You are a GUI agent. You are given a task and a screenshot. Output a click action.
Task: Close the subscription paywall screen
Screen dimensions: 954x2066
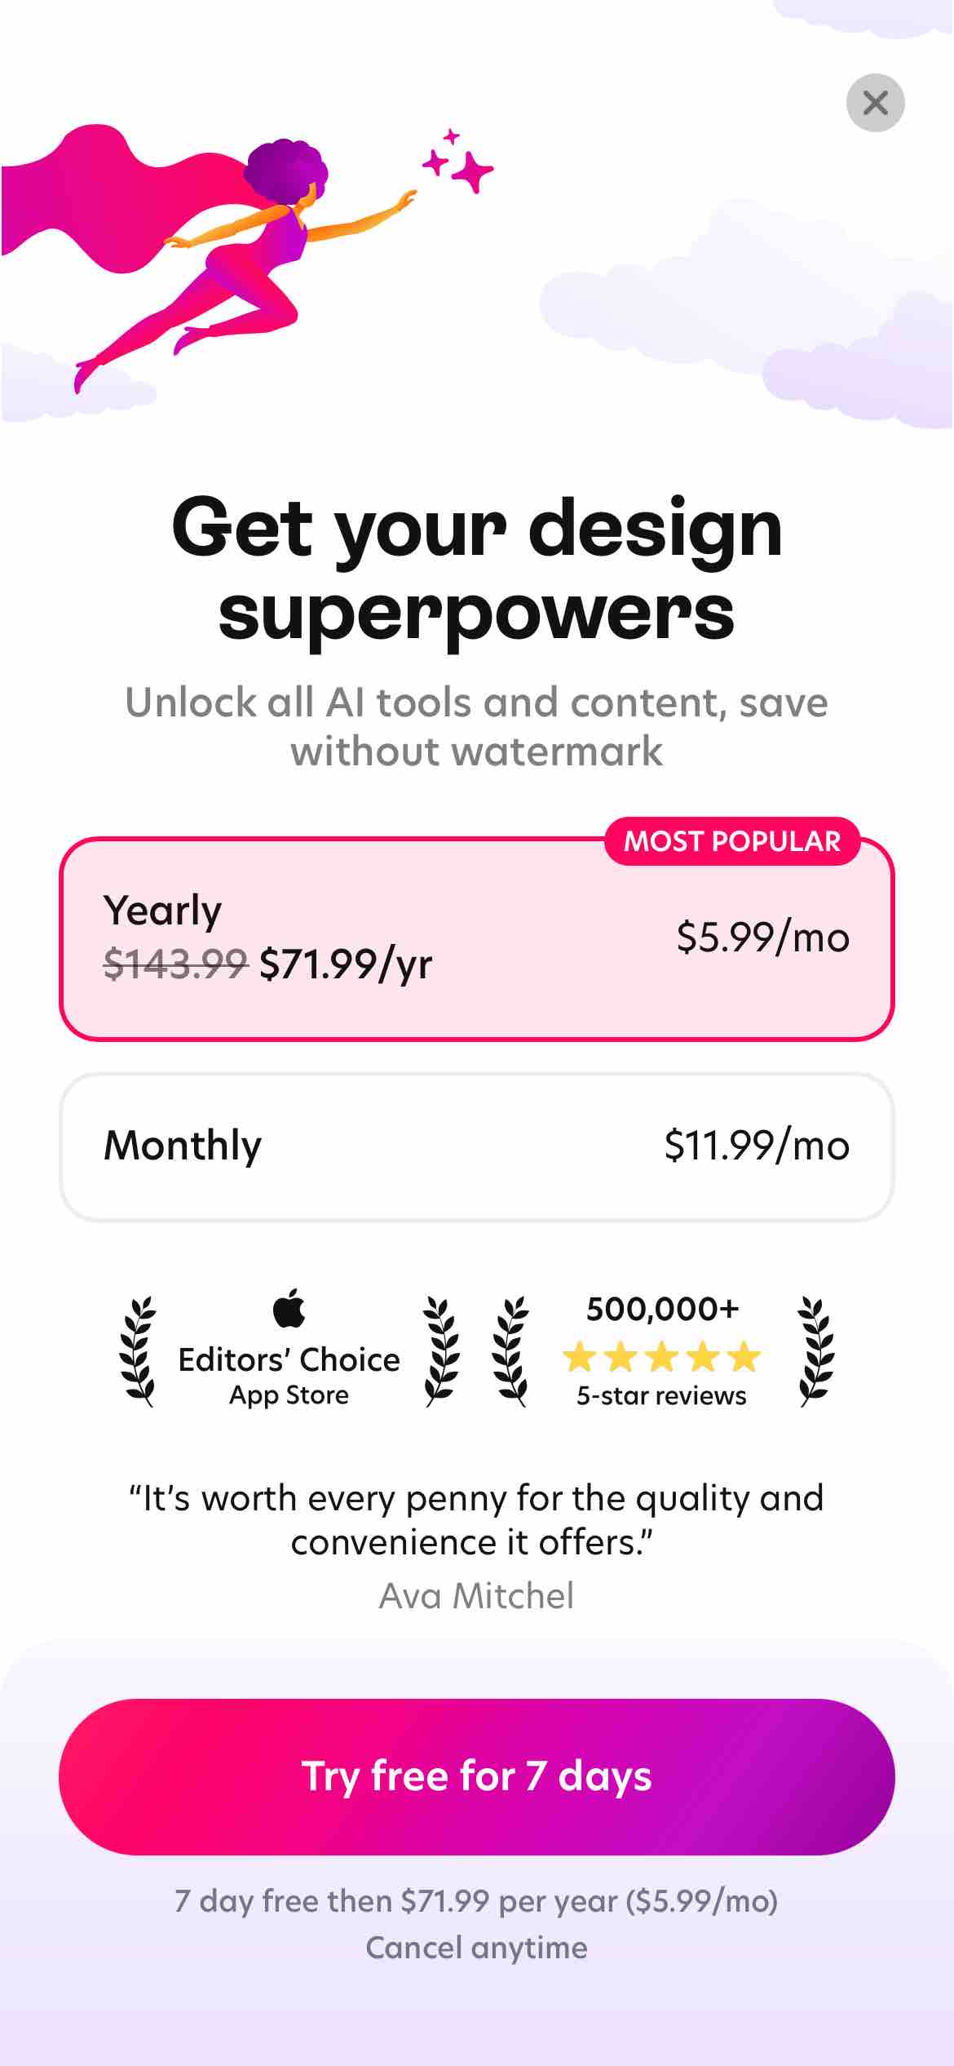pyautogui.click(x=875, y=103)
